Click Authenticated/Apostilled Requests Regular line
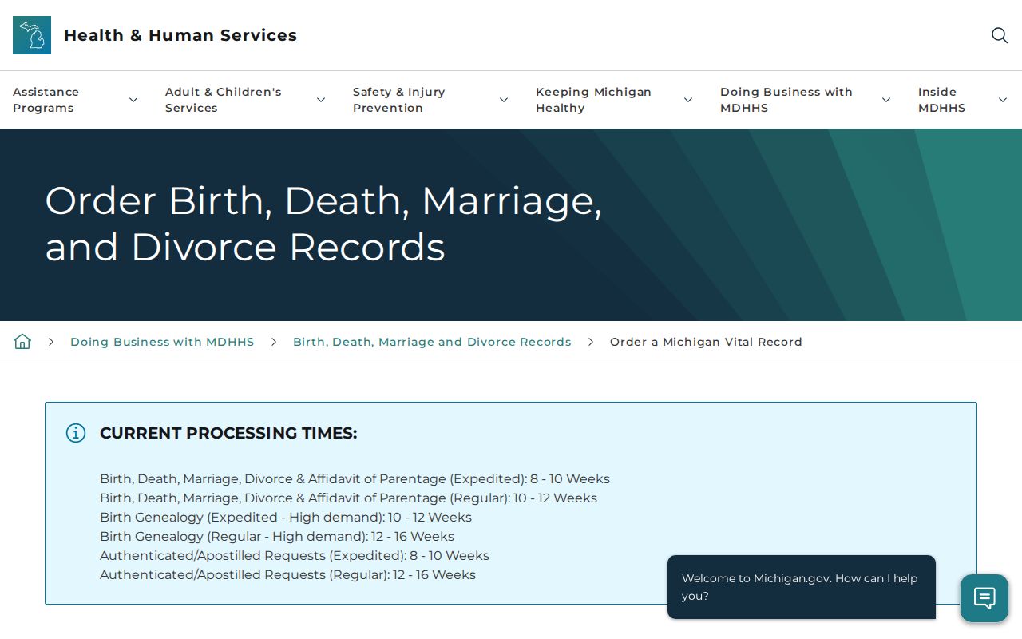 point(287,575)
